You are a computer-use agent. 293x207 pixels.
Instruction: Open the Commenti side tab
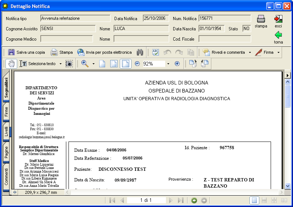tap(7, 176)
